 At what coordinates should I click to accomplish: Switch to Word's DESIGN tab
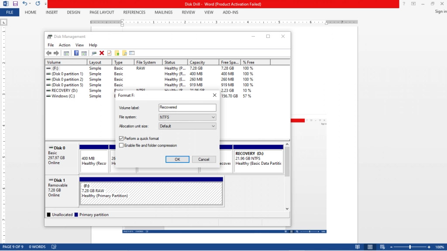(x=73, y=13)
